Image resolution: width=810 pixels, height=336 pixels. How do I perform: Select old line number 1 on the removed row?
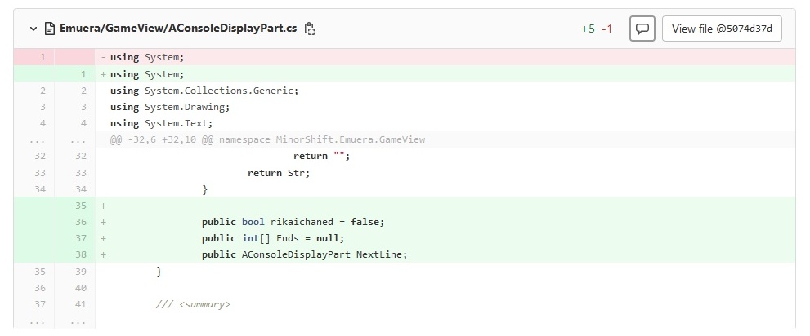coord(42,57)
